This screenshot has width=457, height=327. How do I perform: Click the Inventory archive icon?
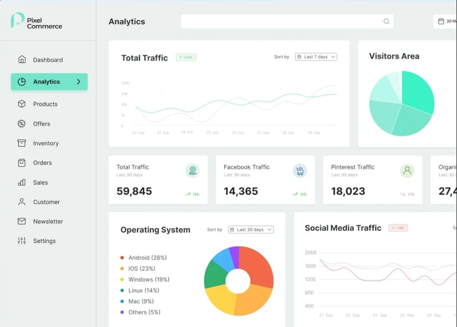(21, 143)
